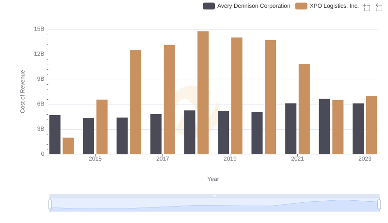Click the XPO Logistics bar for 2014
Screen dimensions: 388x223
pyautogui.click(x=68, y=146)
